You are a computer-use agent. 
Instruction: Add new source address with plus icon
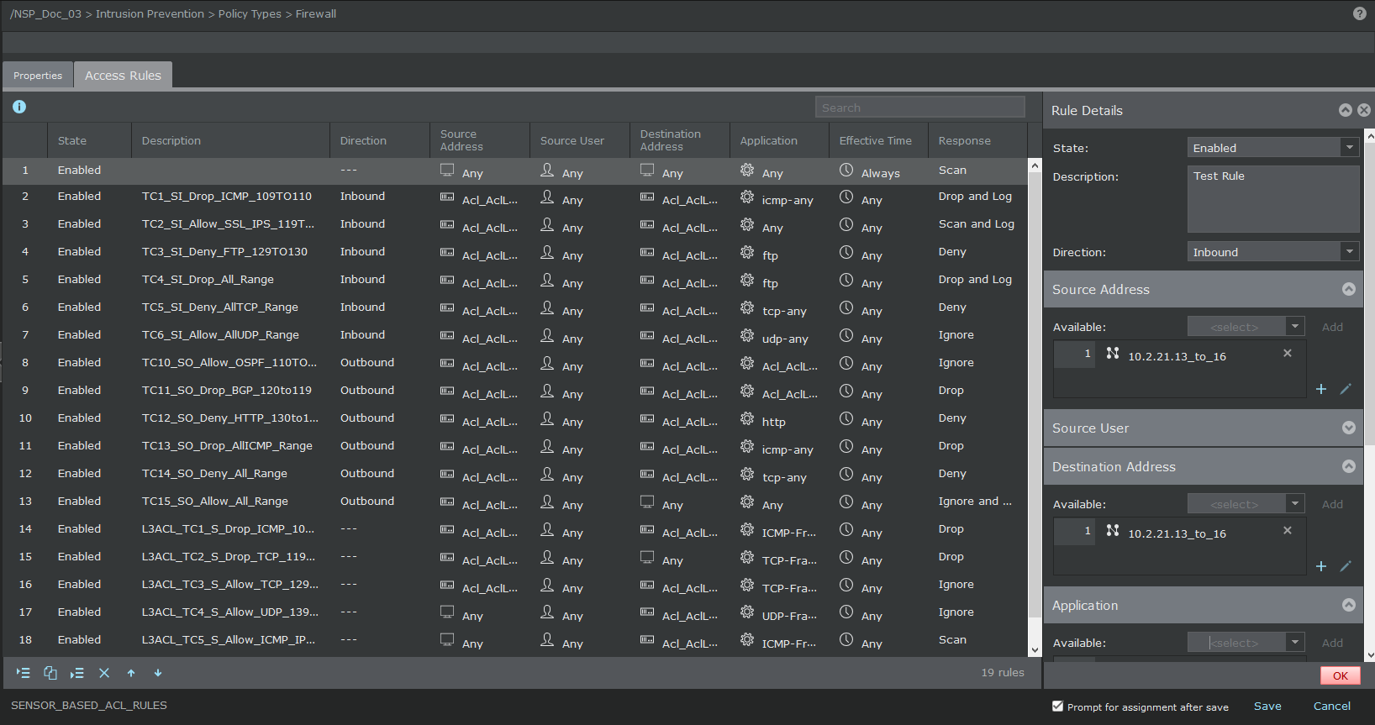(x=1321, y=389)
